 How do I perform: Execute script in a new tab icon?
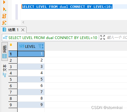click(x=4, y=23)
